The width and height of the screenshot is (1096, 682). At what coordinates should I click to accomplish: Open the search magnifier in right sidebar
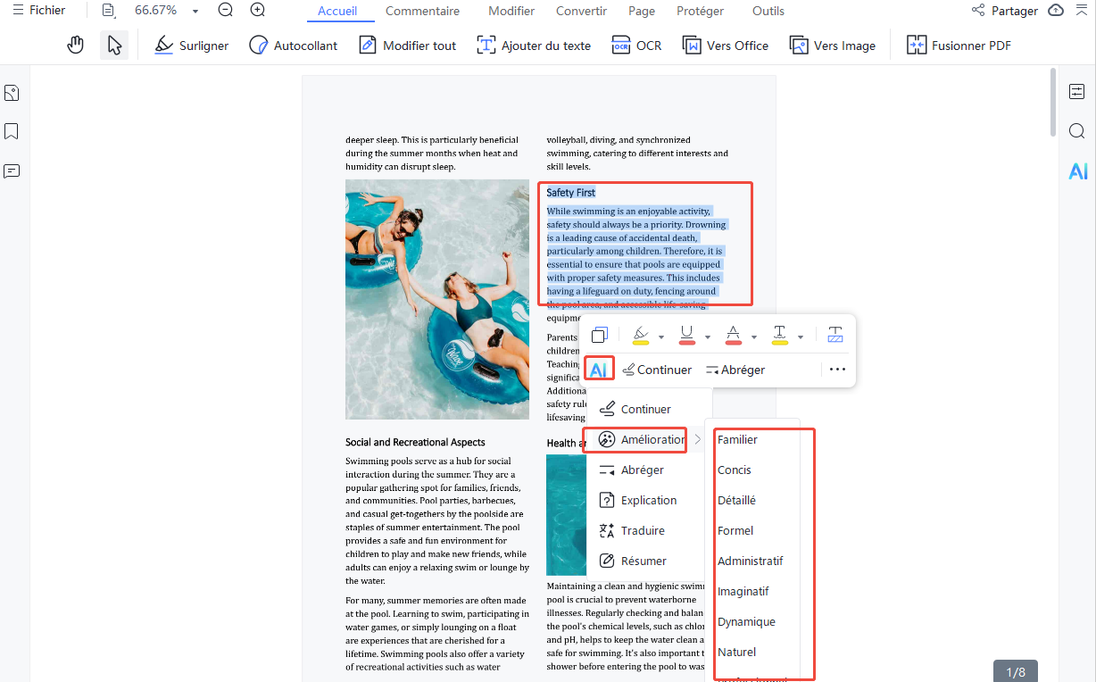coord(1077,131)
